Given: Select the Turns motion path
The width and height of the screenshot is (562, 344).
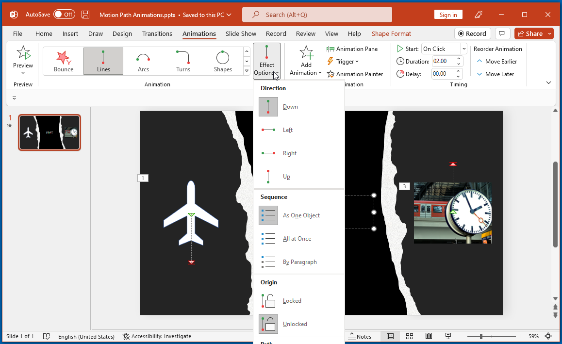Looking at the screenshot, I should click(x=183, y=61).
